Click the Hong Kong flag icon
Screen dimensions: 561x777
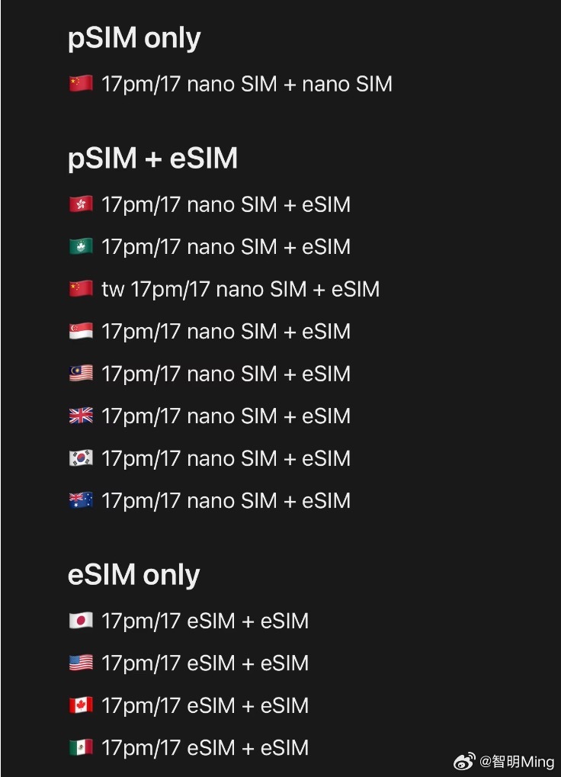82,204
